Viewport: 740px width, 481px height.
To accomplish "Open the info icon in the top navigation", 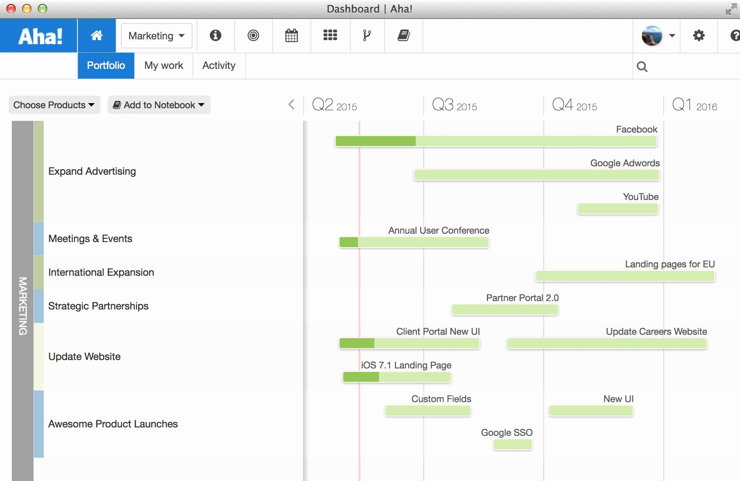I will [215, 35].
